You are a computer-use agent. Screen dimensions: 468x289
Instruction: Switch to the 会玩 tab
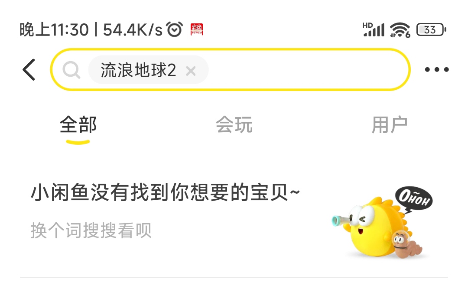point(234,125)
